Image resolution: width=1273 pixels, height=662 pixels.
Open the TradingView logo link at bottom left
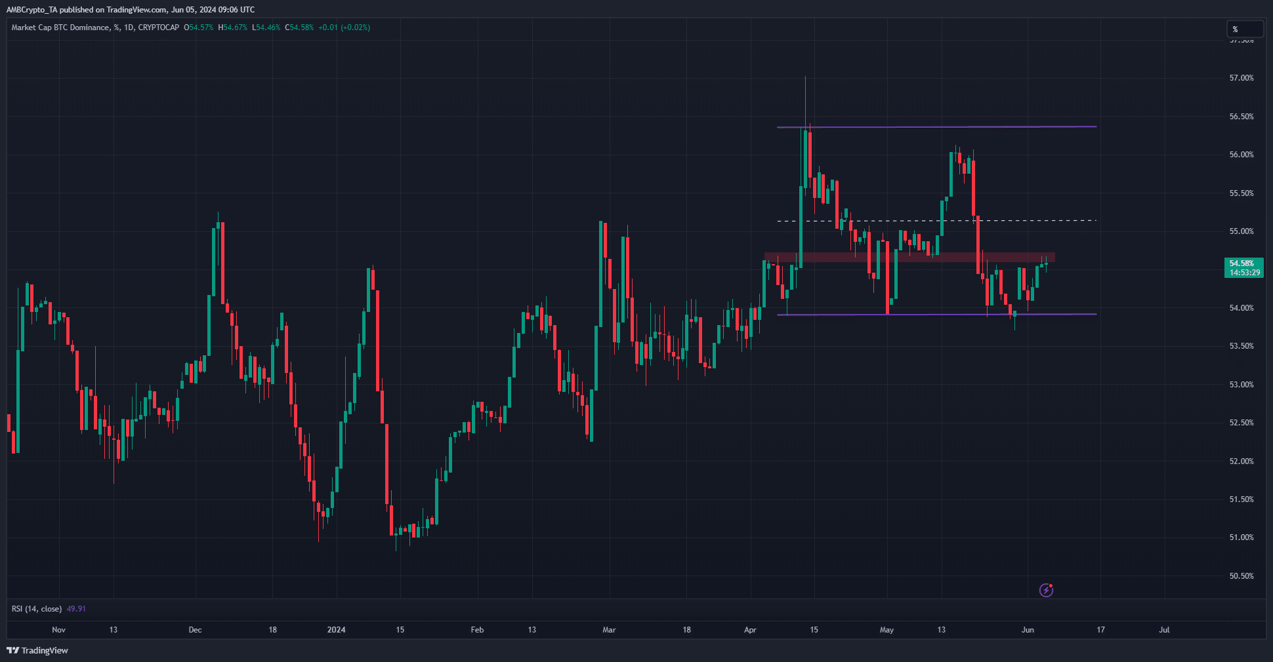[x=37, y=650]
